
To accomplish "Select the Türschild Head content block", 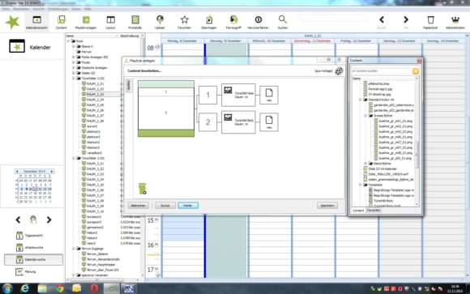I will pyautogui.click(x=238, y=95).
